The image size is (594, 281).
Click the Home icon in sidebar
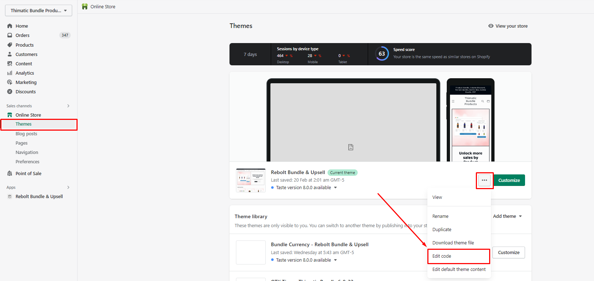pyautogui.click(x=10, y=26)
